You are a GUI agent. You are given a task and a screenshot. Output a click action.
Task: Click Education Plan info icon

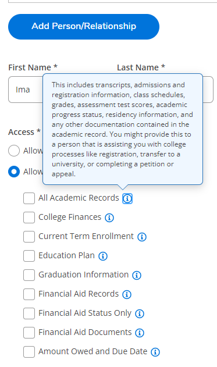tap(103, 256)
